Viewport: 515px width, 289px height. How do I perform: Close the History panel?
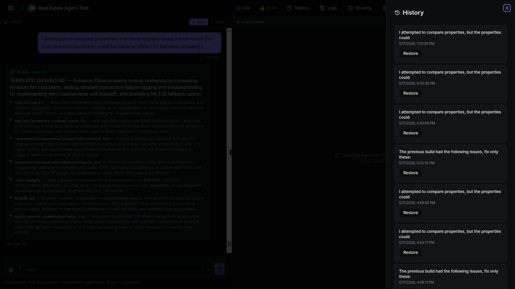pos(507,8)
